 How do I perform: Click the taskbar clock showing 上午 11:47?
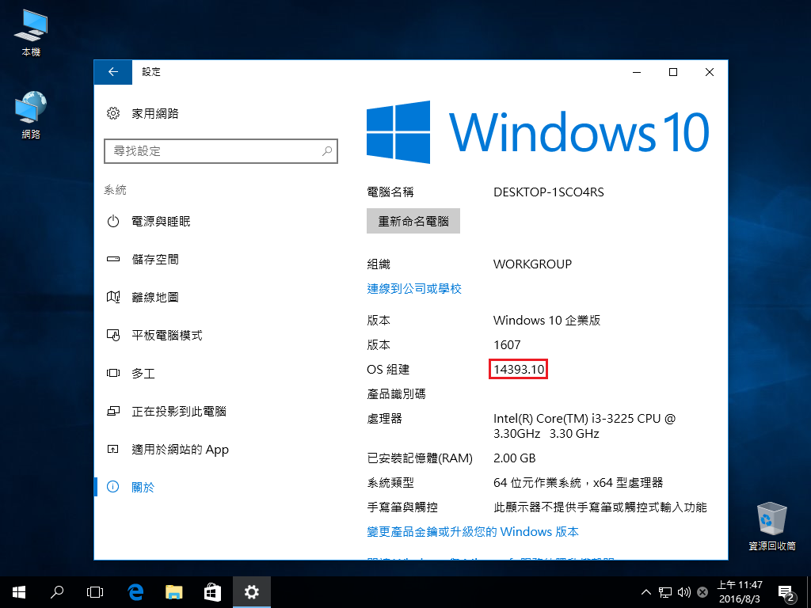pos(740,592)
